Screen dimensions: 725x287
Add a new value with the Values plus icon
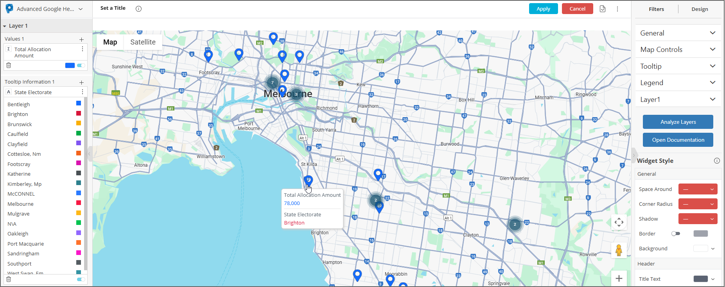[x=81, y=39]
